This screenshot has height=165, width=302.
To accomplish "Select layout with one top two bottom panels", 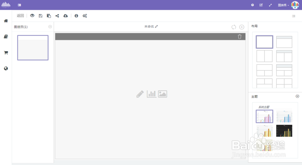I will pyautogui.click(x=265, y=70).
